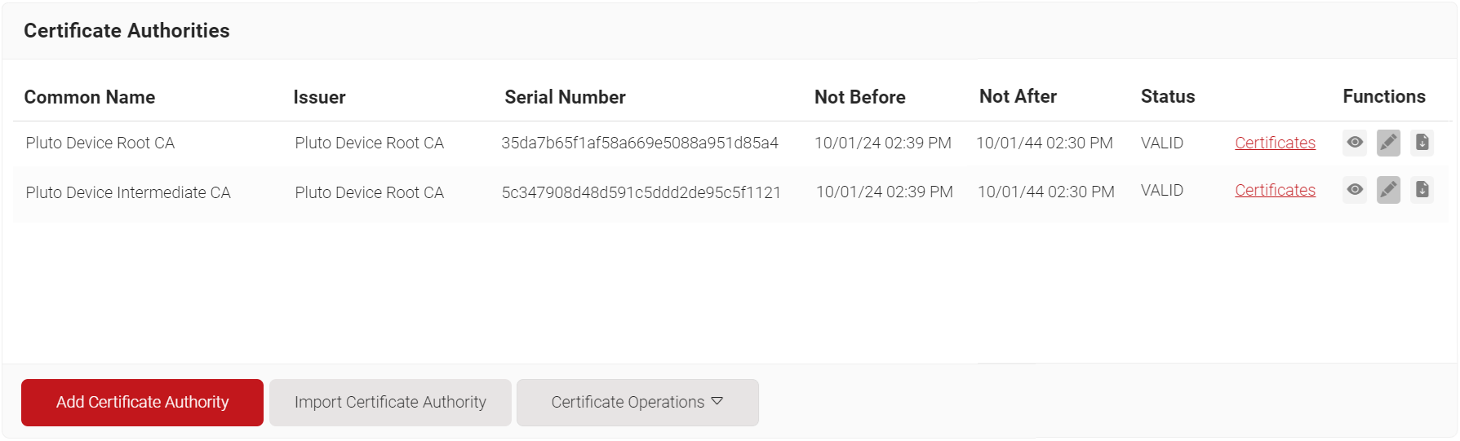This screenshot has height=441, width=1460.
Task: Sort by the Common Name column header
Action: [x=90, y=97]
